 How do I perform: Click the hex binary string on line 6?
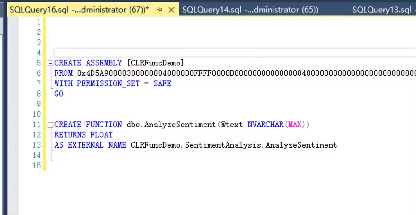click(x=247, y=73)
